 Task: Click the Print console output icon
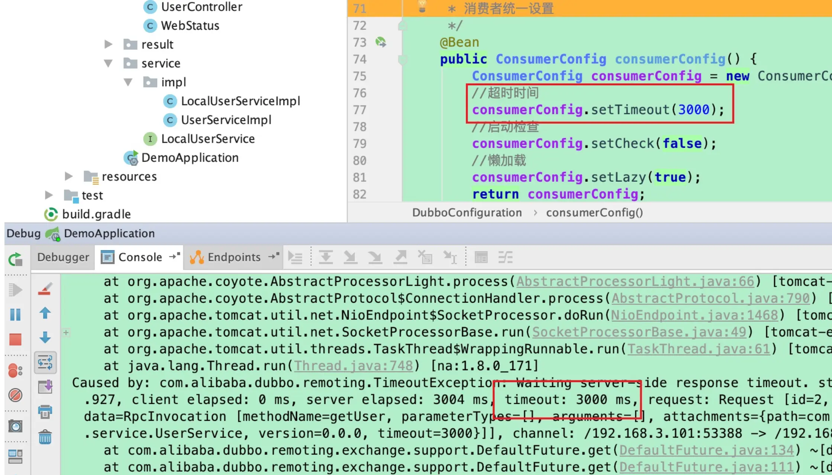click(x=45, y=412)
